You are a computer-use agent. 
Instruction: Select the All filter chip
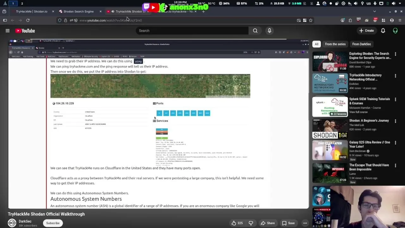click(316, 44)
